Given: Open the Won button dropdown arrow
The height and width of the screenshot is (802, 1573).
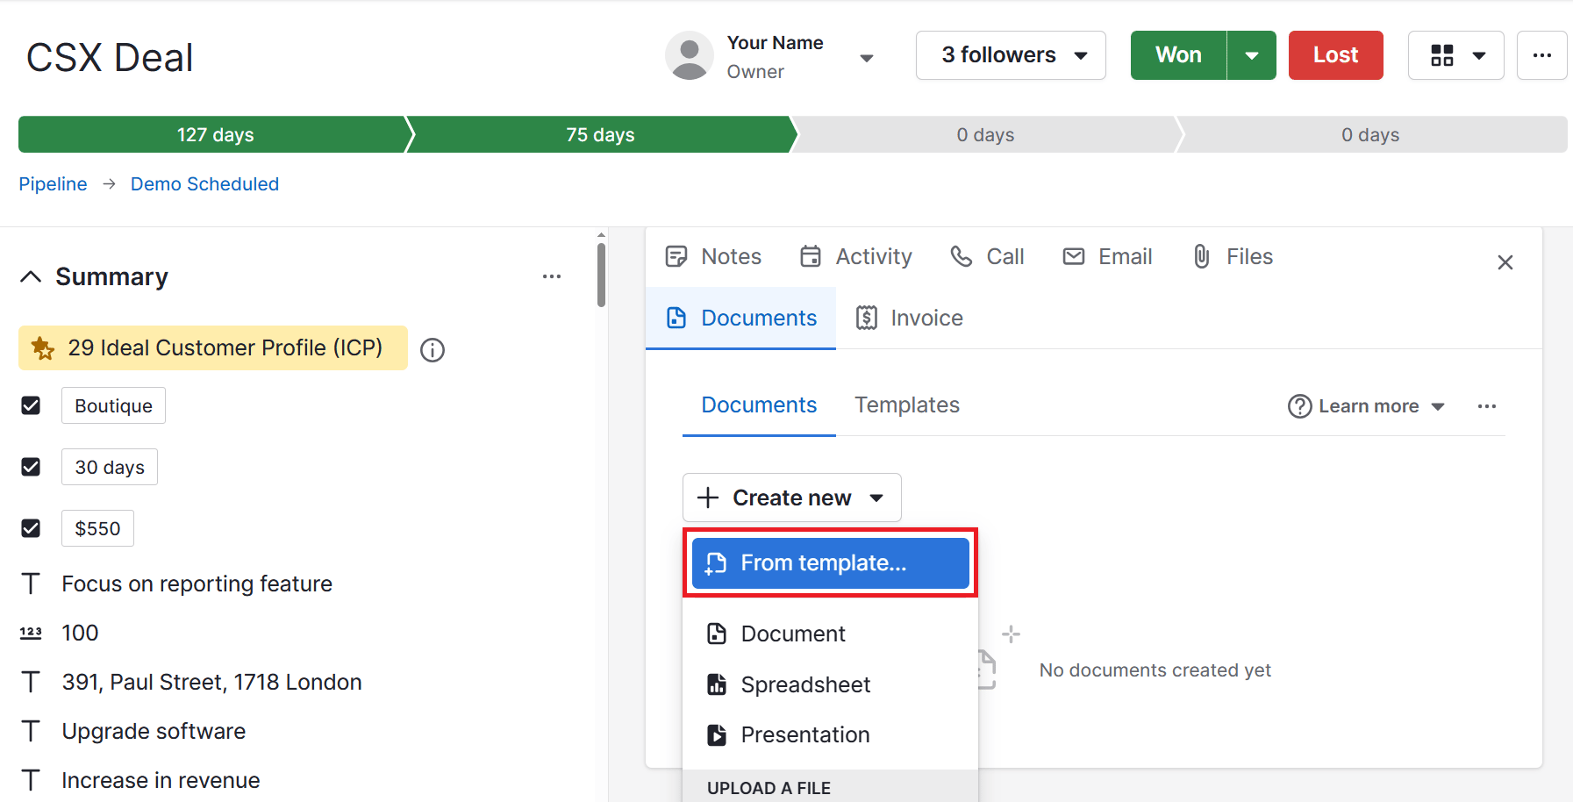Looking at the screenshot, I should (x=1252, y=55).
